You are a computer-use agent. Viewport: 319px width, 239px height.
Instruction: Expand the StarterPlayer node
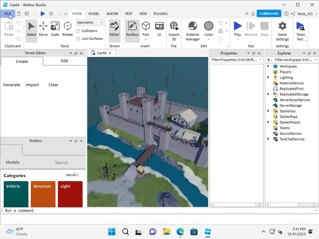pyautogui.click(x=268, y=122)
